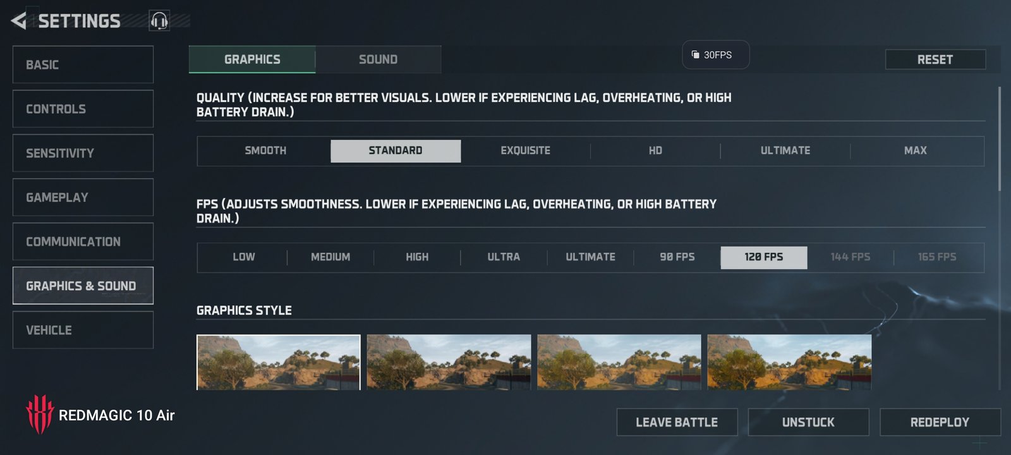Screen dimensions: 1011x455
Task: Set graphics quality to Exquisite
Action: (525, 150)
